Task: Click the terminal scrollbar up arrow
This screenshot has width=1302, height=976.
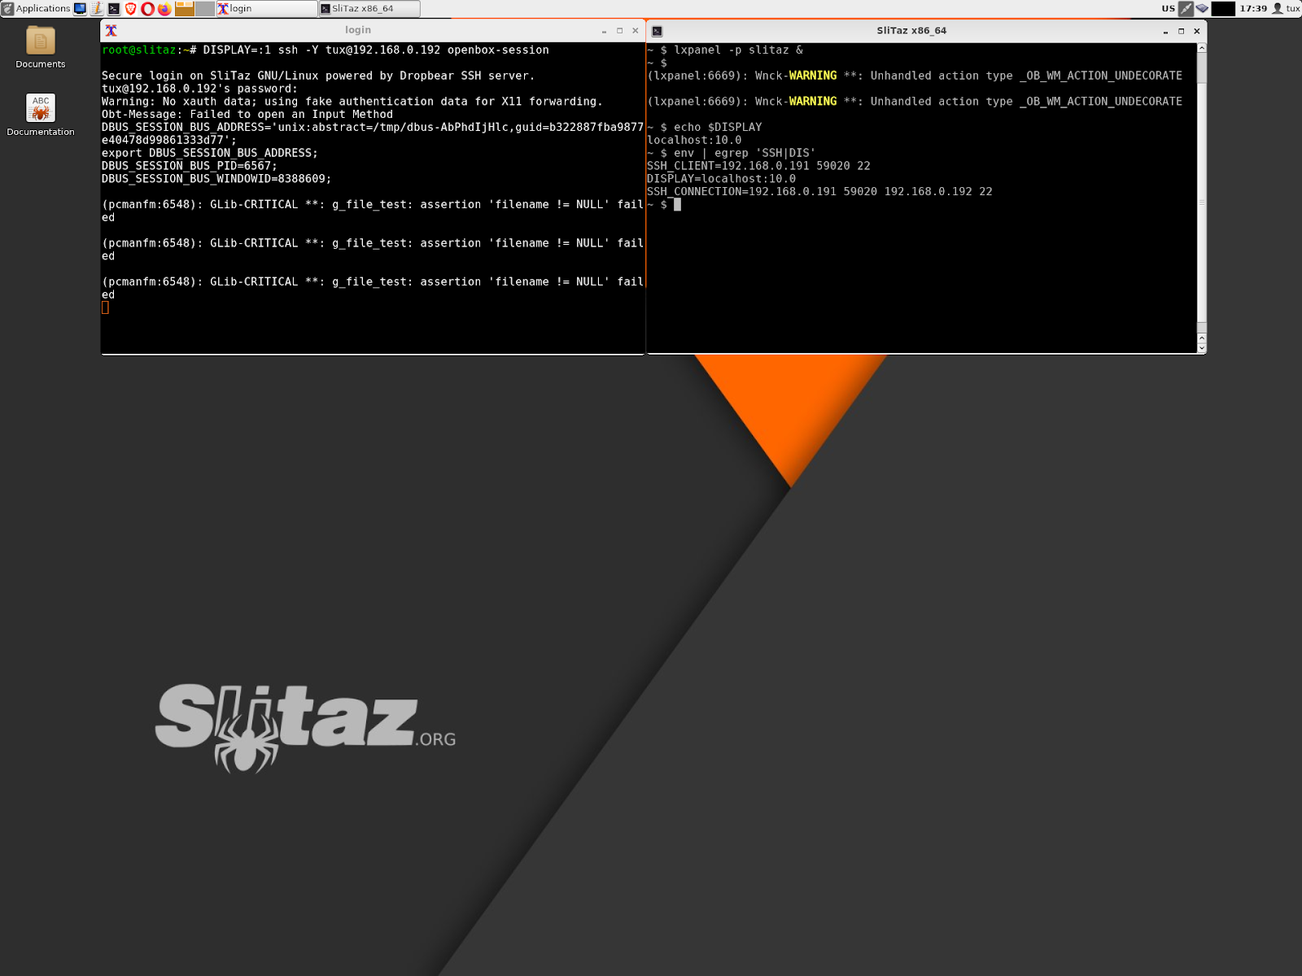Action: pos(1202,48)
